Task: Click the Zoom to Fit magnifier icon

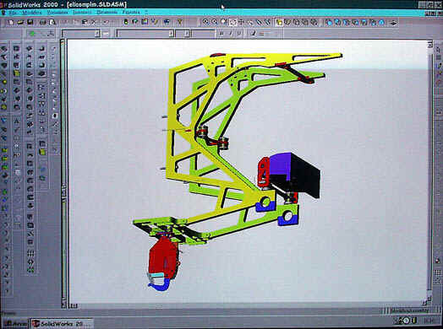Action: 205,22
